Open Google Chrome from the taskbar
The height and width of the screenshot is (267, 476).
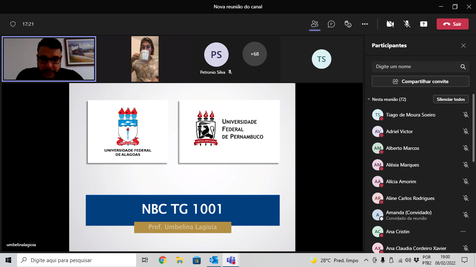[162, 260]
